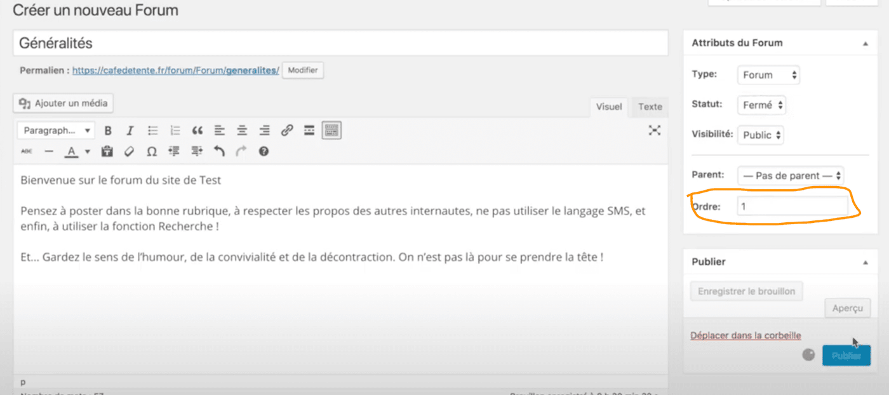Click the Ajouter un média button
The width and height of the screenshot is (889, 395).
(63, 104)
